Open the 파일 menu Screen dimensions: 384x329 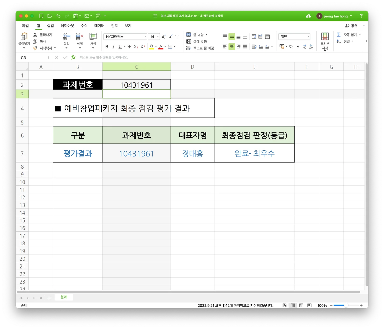(25, 26)
